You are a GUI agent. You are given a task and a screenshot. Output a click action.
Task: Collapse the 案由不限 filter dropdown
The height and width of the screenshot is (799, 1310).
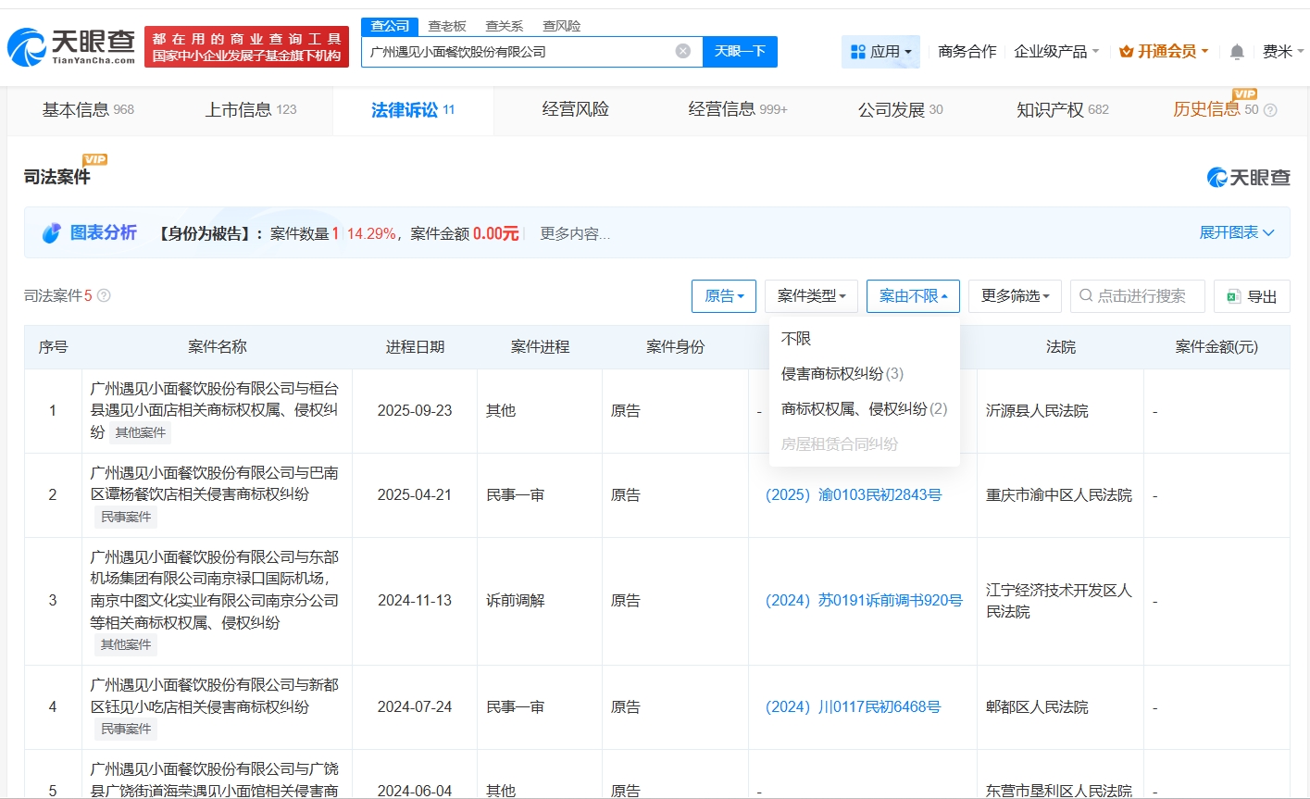coord(913,296)
